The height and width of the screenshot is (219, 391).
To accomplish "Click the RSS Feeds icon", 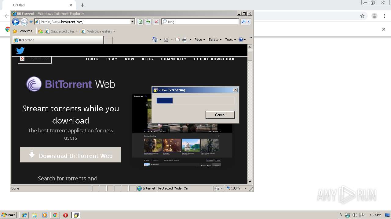I will click(166, 40).
